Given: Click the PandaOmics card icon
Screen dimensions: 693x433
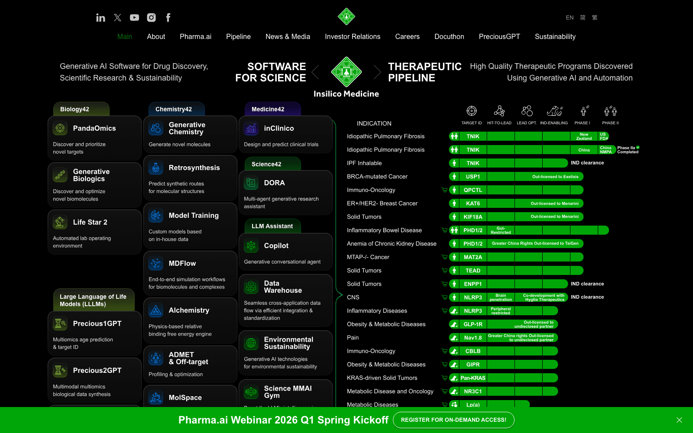Looking at the screenshot, I should [60, 128].
